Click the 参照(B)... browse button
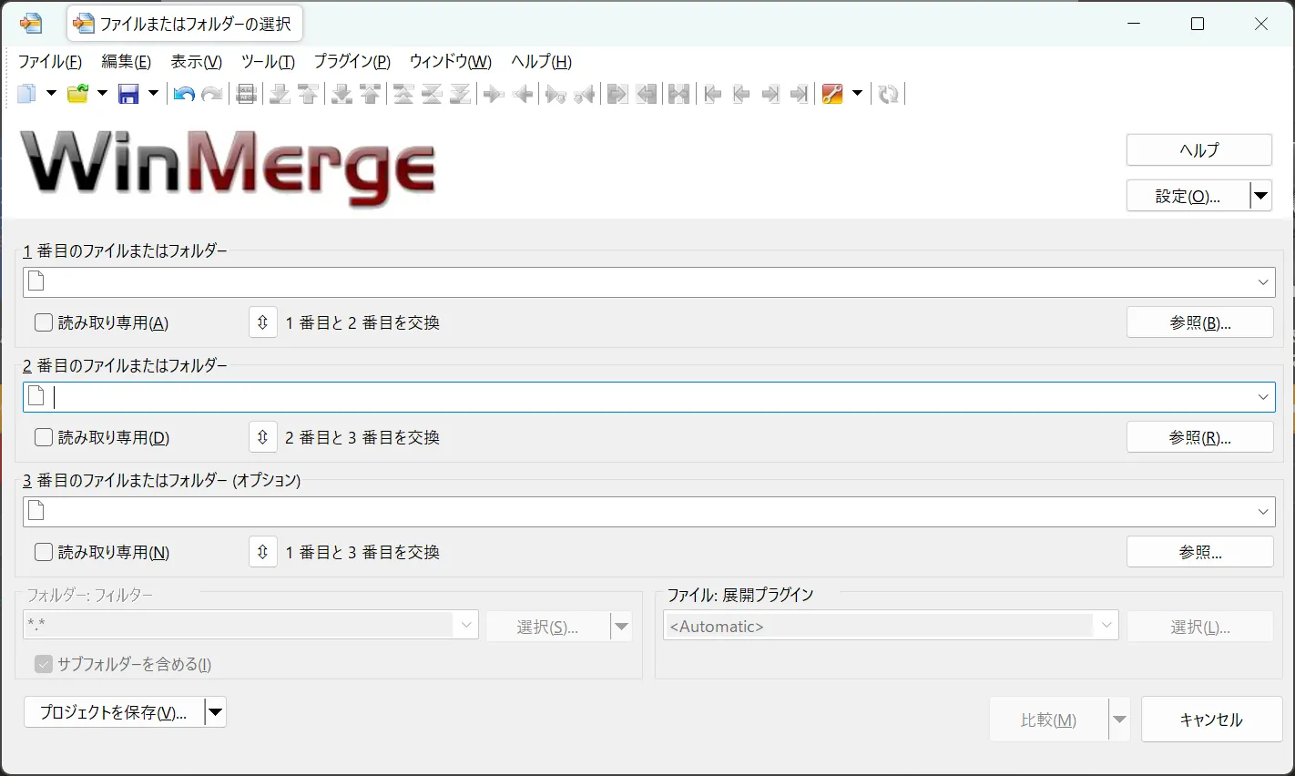This screenshot has width=1295, height=776. (x=1199, y=322)
